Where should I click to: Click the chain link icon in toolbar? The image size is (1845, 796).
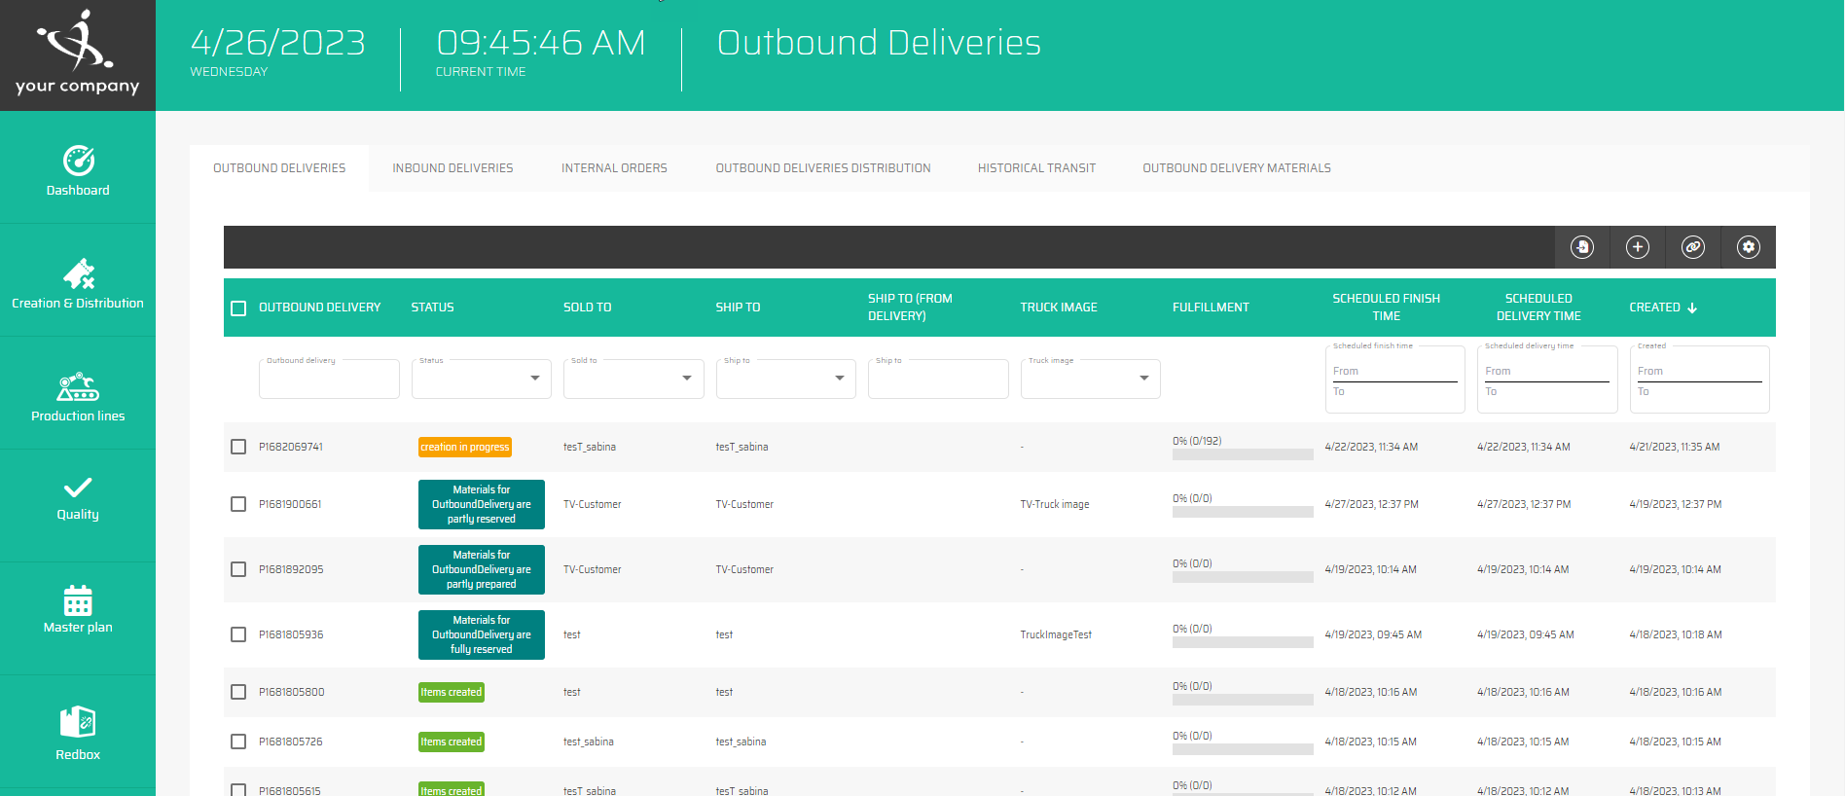click(x=1693, y=247)
